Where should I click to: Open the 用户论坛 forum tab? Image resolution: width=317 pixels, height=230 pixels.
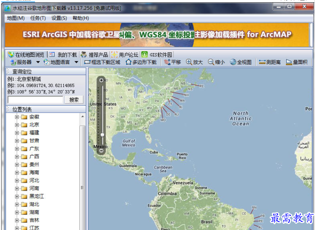(x=125, y=55)
